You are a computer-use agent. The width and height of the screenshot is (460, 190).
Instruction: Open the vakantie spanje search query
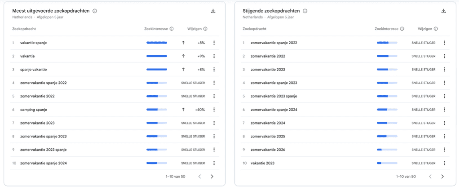[x=33, y=43]
